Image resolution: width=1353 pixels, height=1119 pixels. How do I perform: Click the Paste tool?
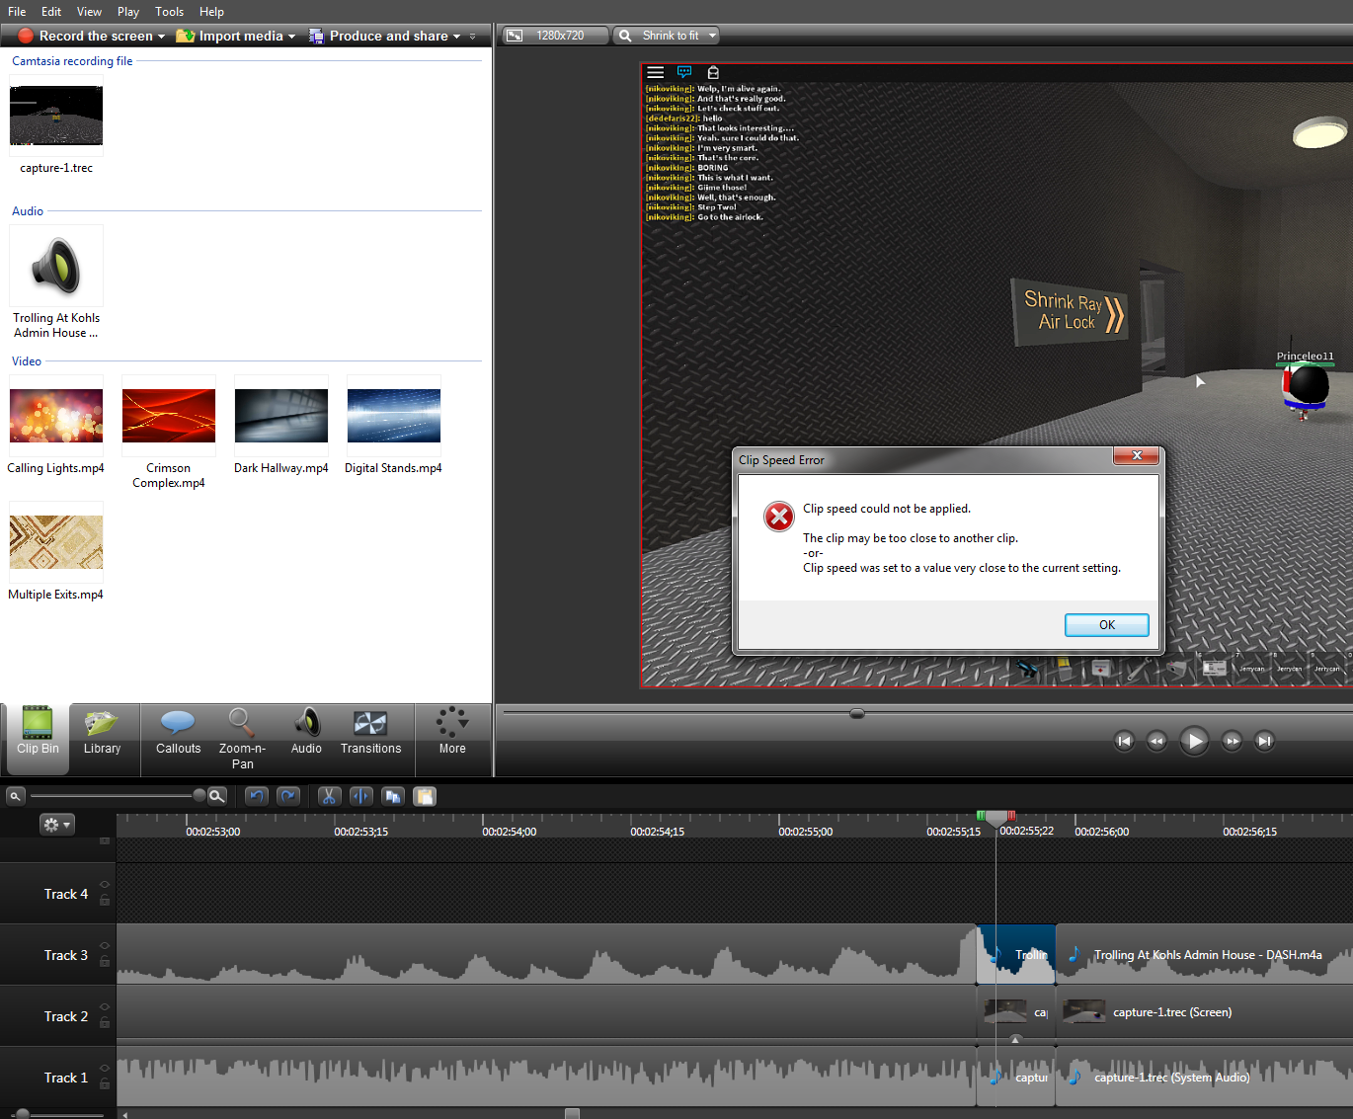coord(425,796)
